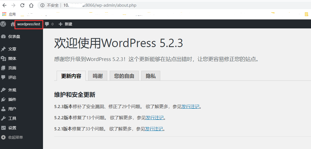Image resolution: width=311 pixels, height=149 pixels.
Task: Switch to the 更新内容 tab
Action: [71, 76]
